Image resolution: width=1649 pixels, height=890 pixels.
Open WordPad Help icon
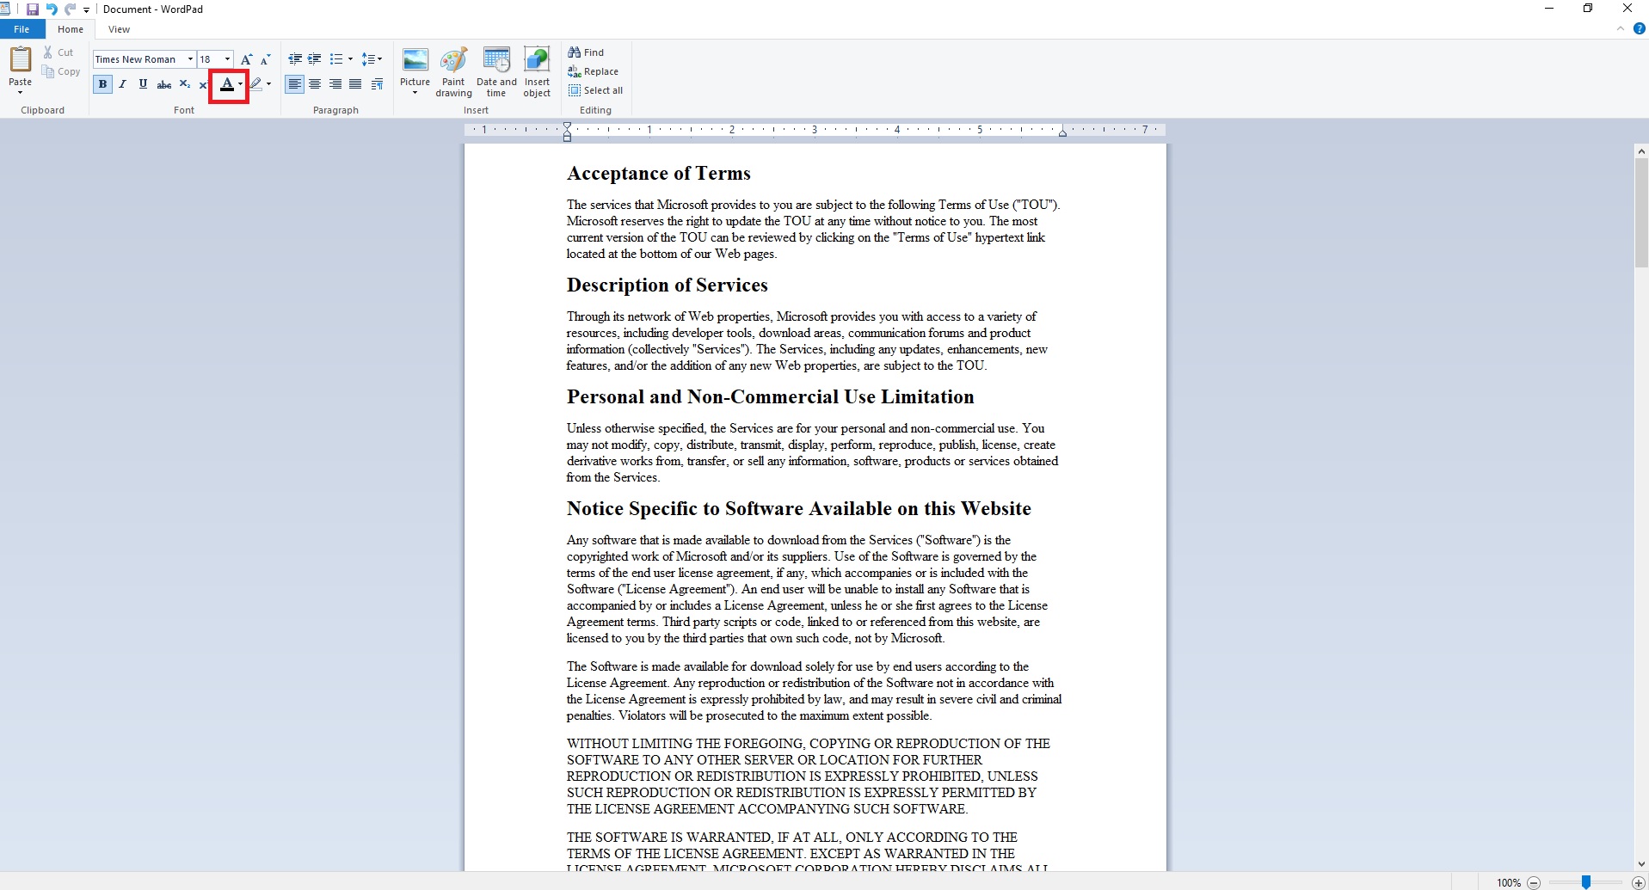pyautogui.click(x=1640, y=28)
